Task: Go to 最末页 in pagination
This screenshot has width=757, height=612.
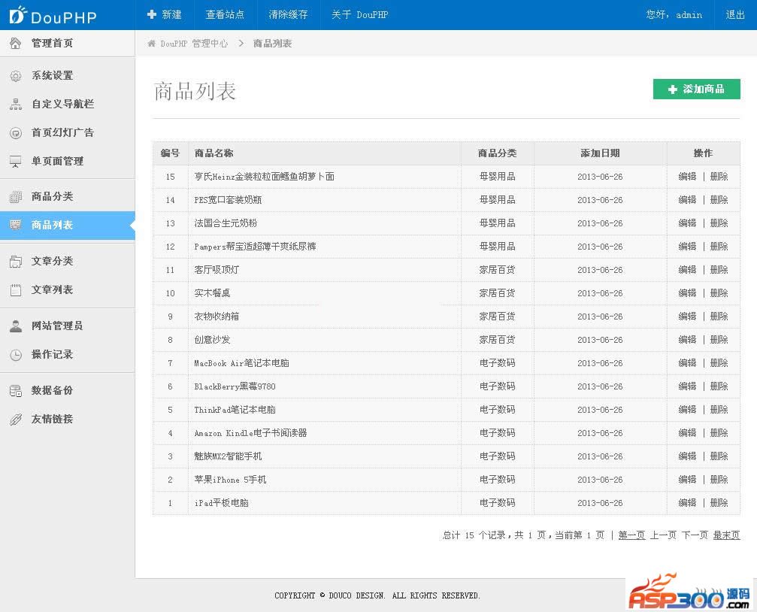Action: 726,535
